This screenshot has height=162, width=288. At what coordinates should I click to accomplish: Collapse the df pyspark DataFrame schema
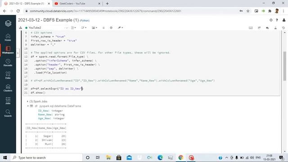point(28,106)
